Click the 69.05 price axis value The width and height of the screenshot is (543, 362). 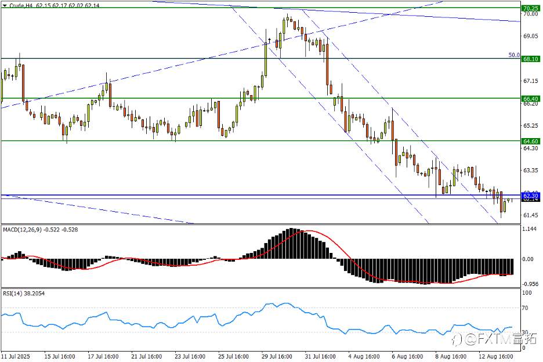tap(531, 36)
